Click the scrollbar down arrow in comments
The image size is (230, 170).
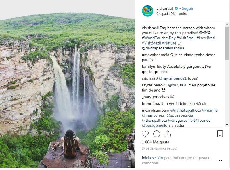(x=227, y=125)
